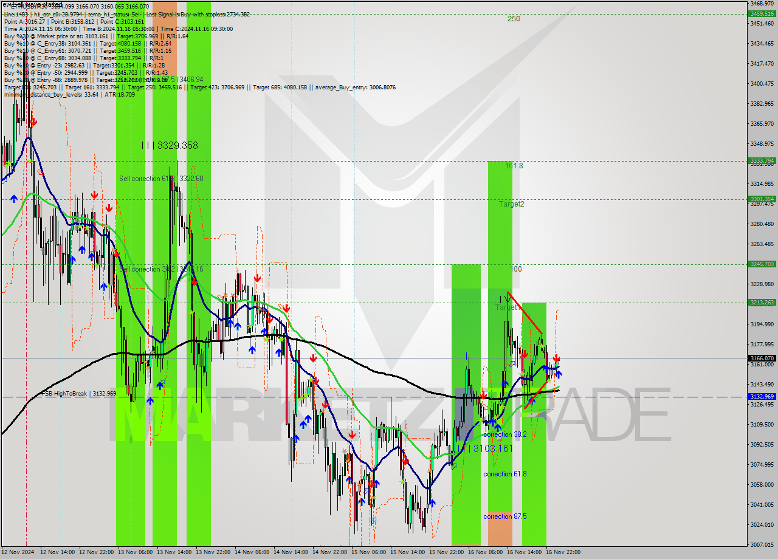This screenshot has height=559, width=778.
Task: Select the blue correction 87.5 label
Action: click(505, 516)
